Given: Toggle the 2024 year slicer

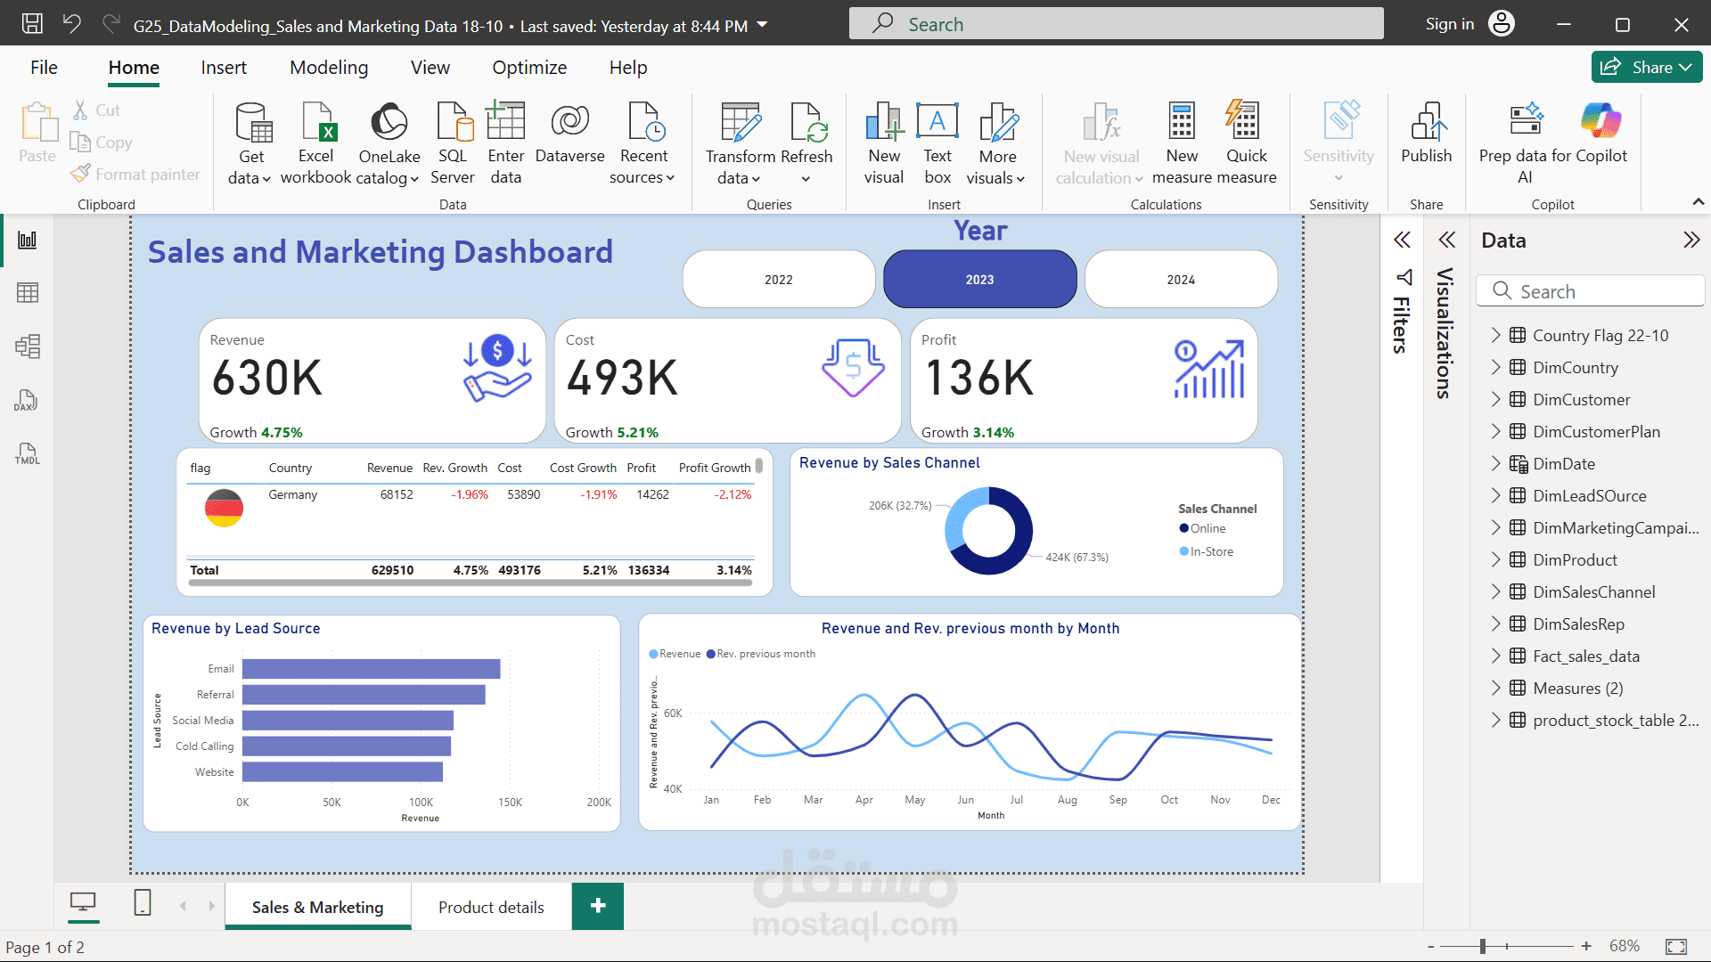Looking at the screenshot, I should pyautogui.click(x=1181, y=280).
